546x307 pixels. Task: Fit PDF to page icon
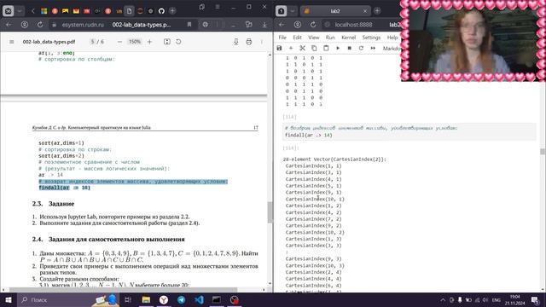click(167, 42)
